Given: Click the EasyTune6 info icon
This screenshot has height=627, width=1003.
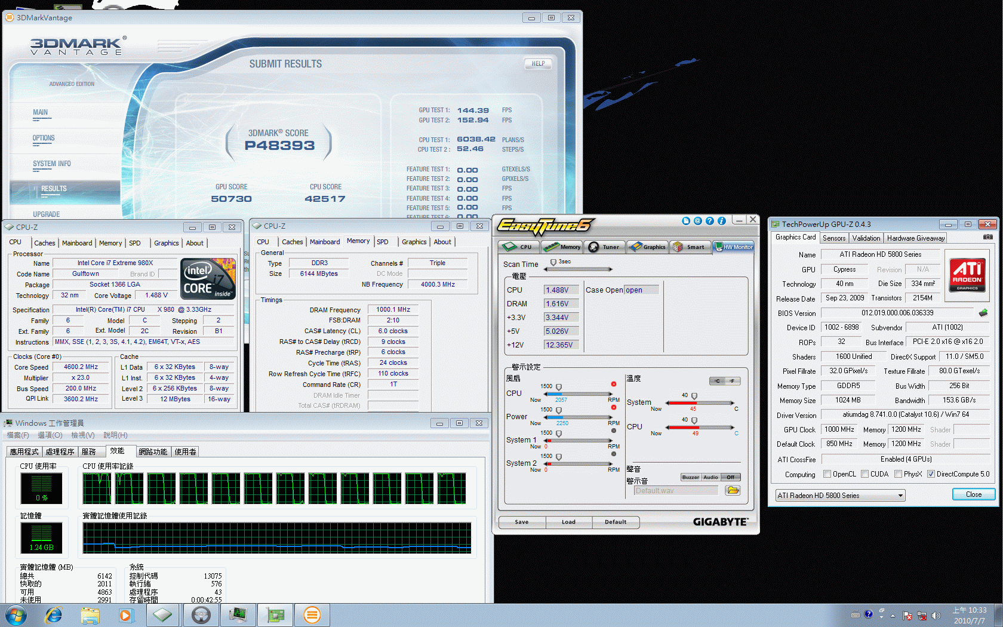Looking at the screenshot, I should point(721,221).
